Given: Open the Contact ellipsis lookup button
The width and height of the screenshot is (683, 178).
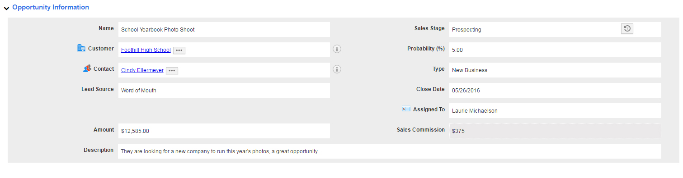Looking at the screenshot, I should click(x=172, y=71).
